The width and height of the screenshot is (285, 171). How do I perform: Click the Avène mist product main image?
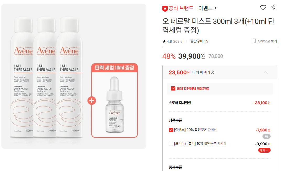tap(74, 76)
